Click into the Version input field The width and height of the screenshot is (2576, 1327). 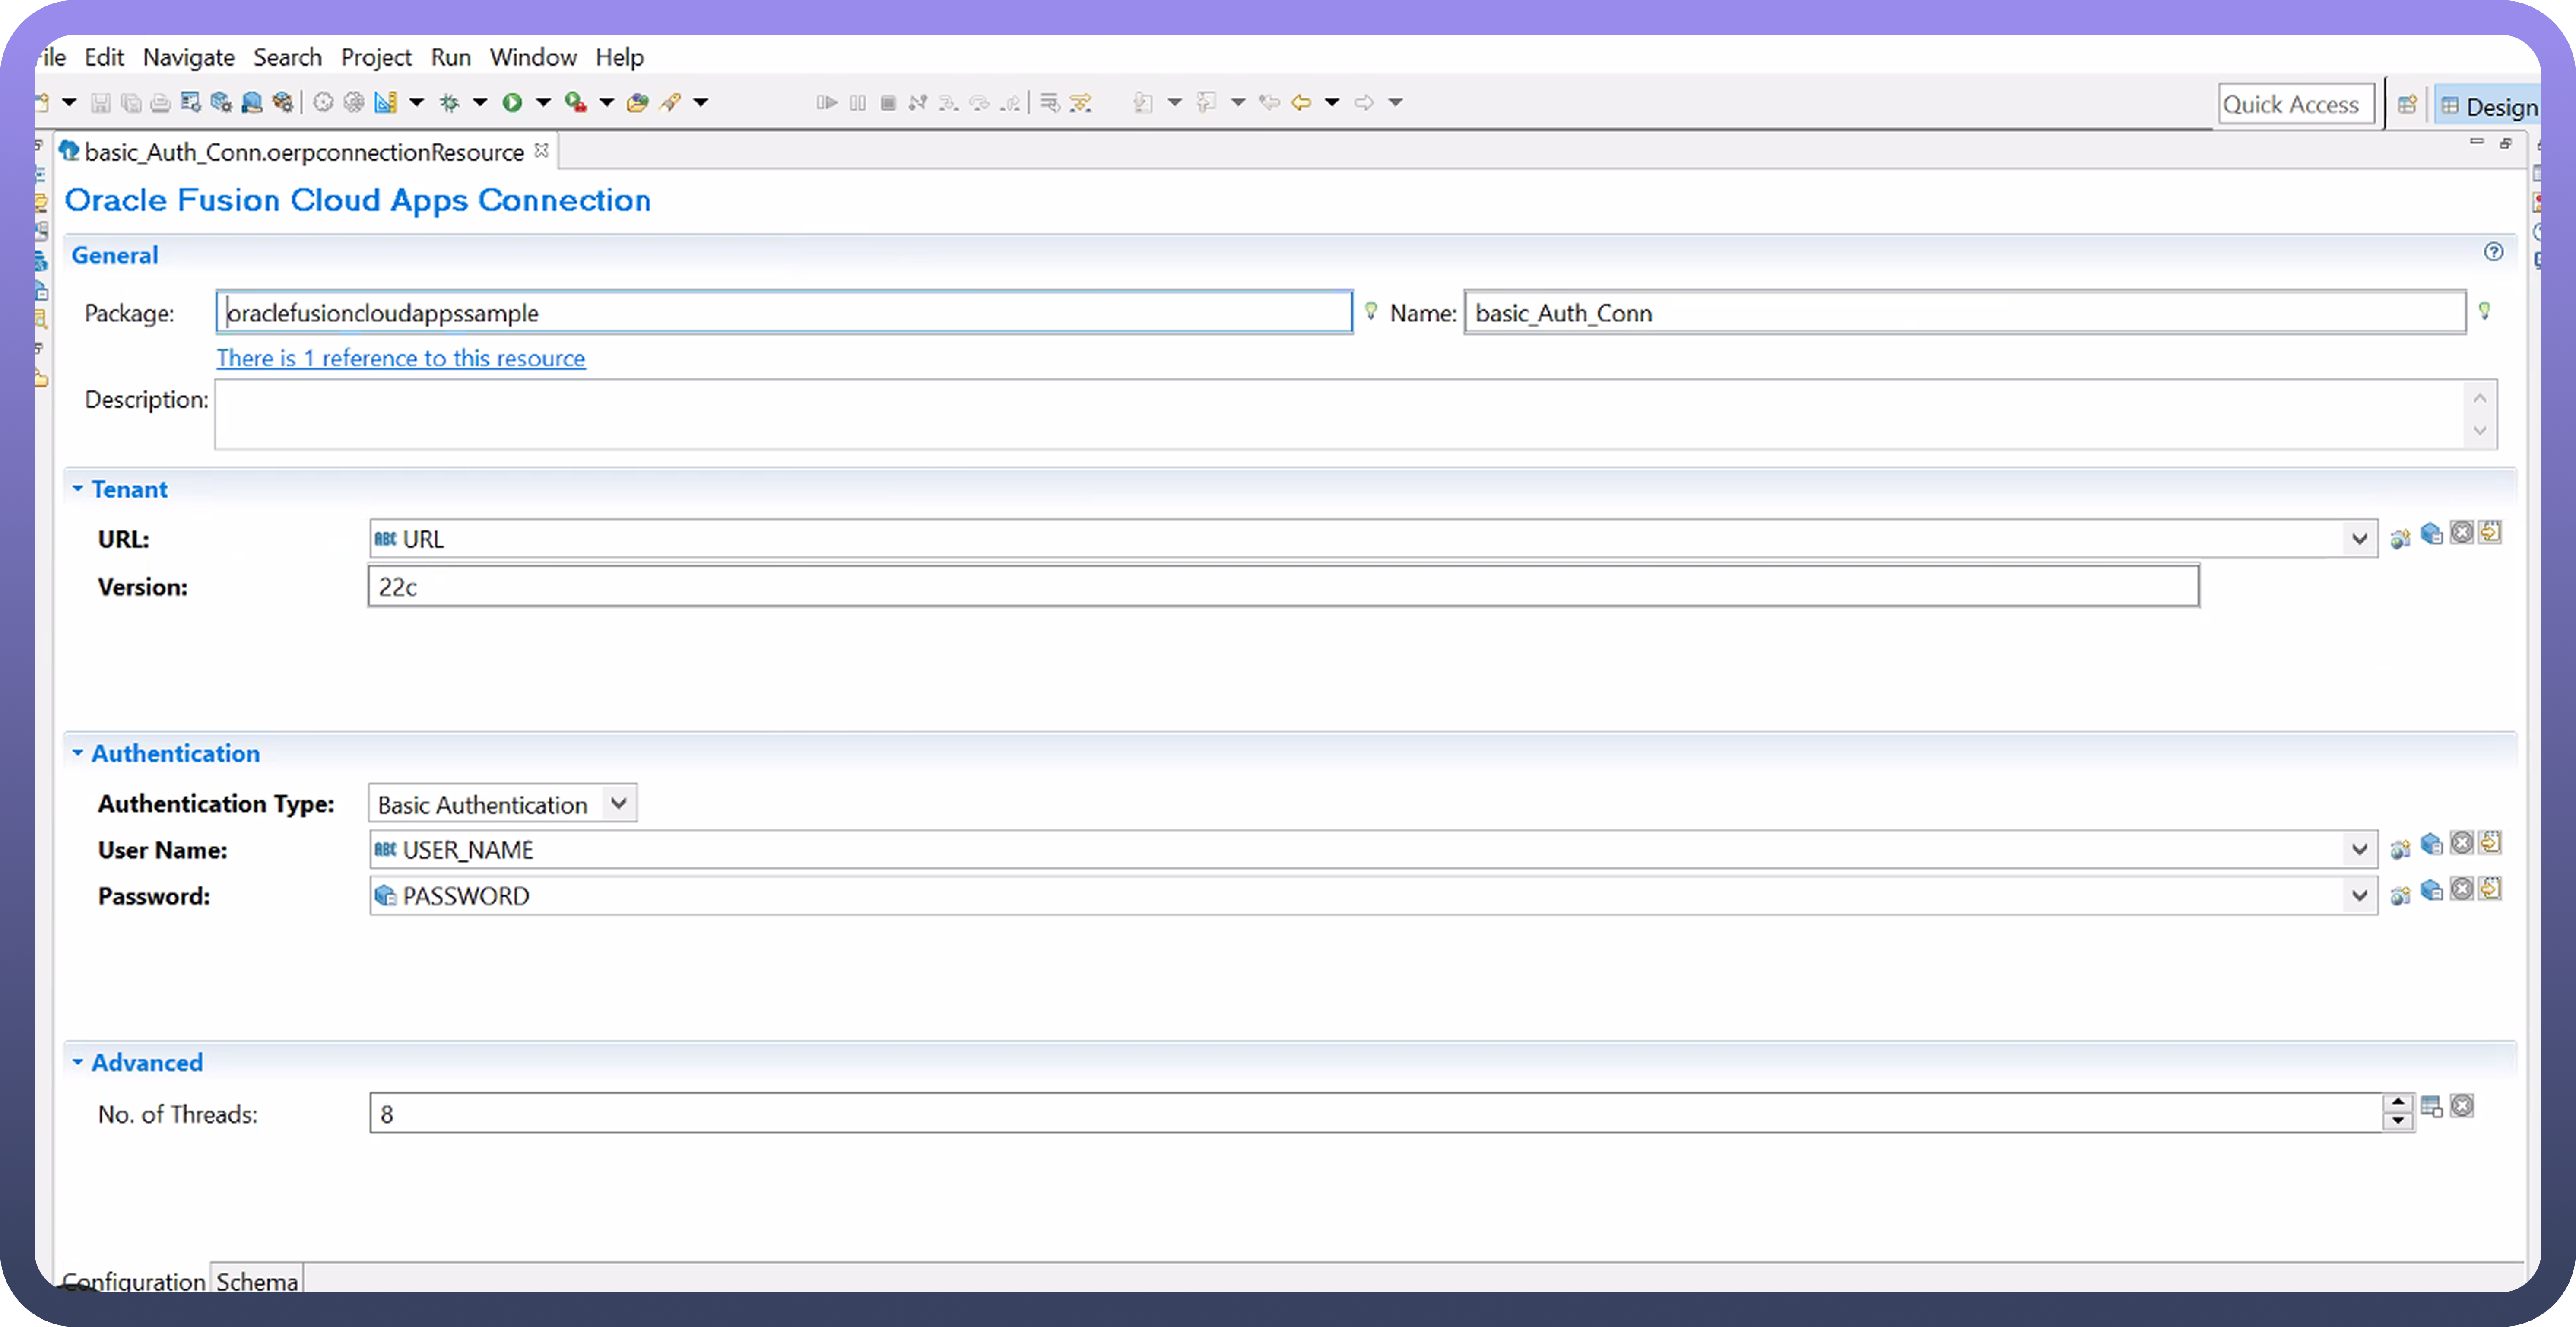tap(1282, 587)
